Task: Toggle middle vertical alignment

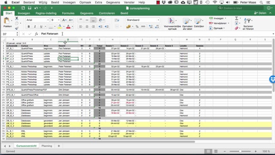Action: click(x=87, y=20)
